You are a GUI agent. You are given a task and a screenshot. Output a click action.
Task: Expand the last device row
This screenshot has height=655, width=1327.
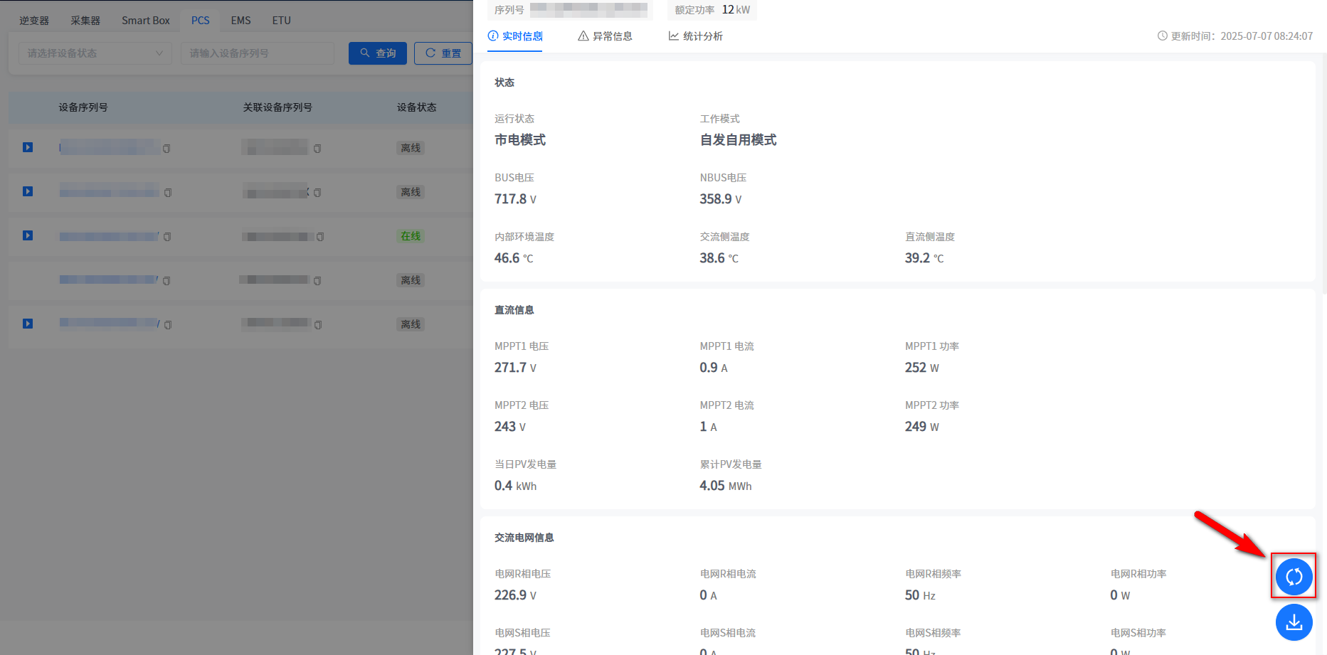click(28, 324)
